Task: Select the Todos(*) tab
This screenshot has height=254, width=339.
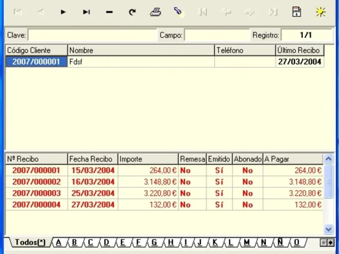Action: pos(29,243)
